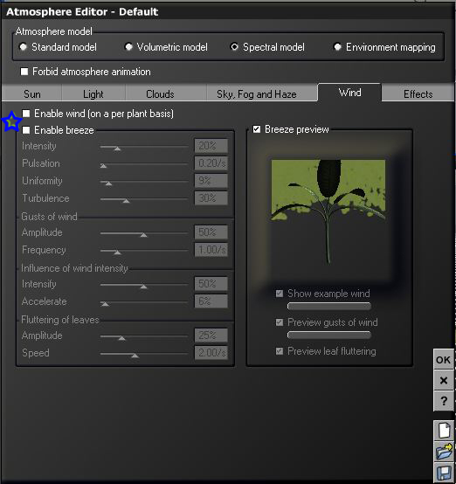Choose Environment mapping atmosphere model
Image resolution: width=456 pixels, height=484 pixels.
coord(337,47)
